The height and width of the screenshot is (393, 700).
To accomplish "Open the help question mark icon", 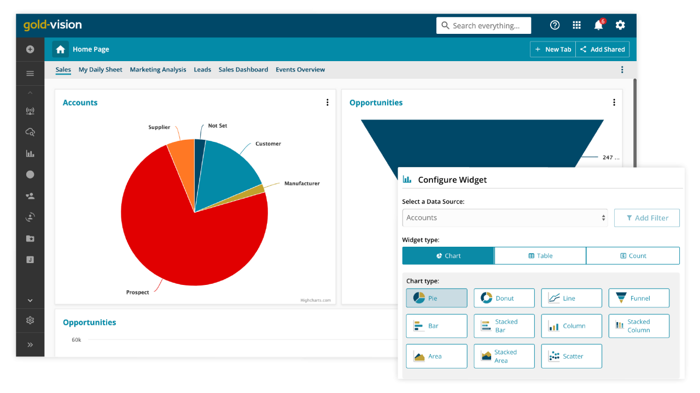I will point(555,25).
